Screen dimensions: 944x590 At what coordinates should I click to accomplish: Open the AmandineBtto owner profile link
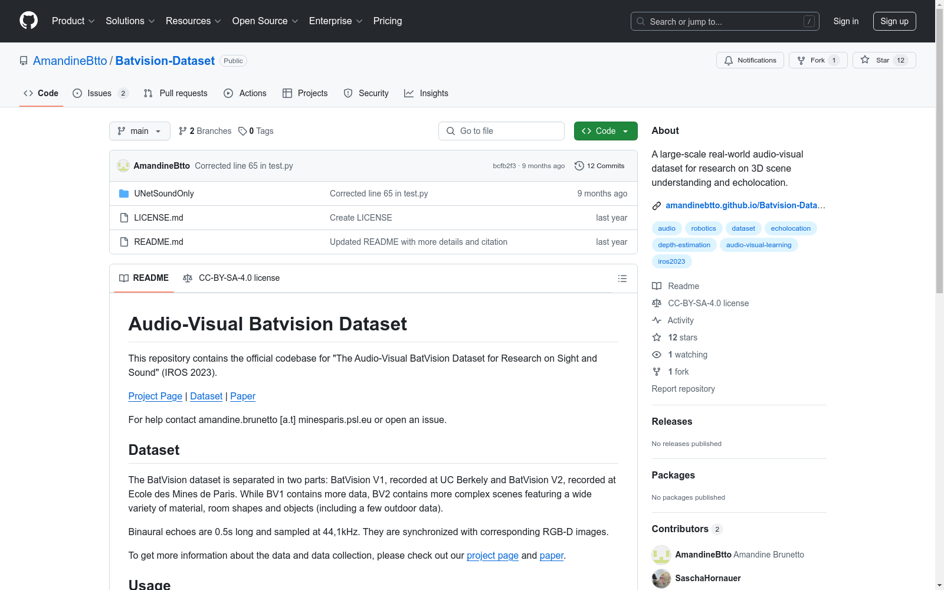tap(70, 61)
